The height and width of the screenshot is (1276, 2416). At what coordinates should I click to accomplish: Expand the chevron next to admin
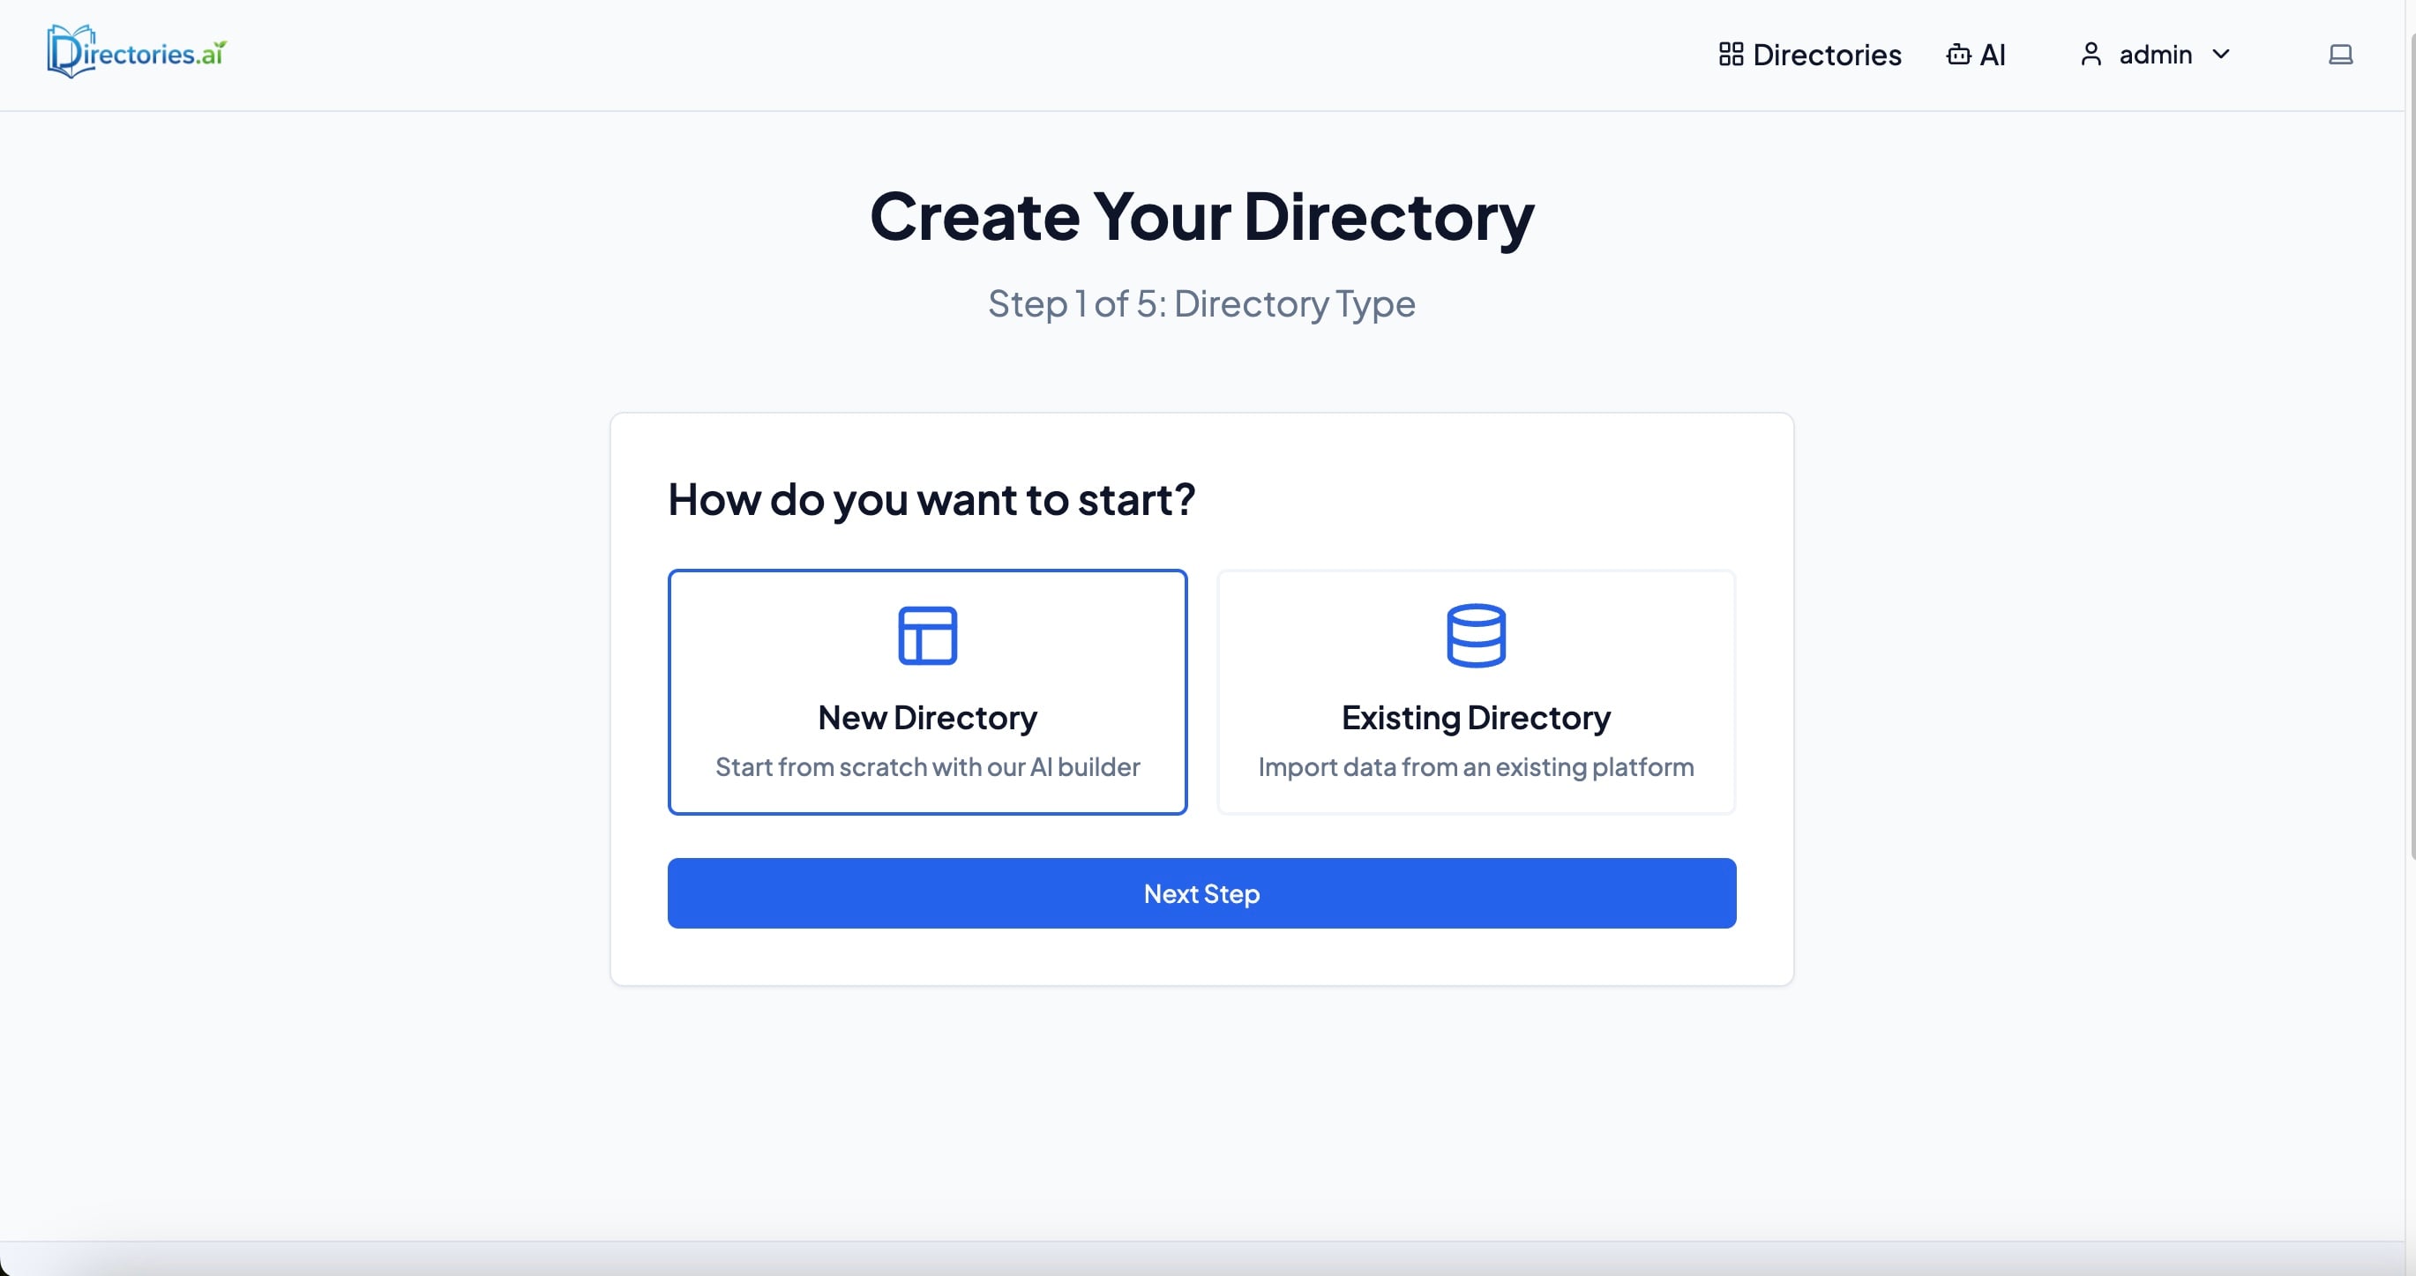click(2221, 55)
